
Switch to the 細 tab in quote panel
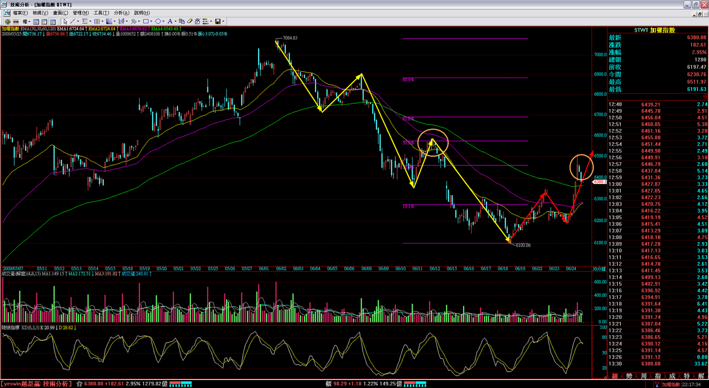(615, 376)
